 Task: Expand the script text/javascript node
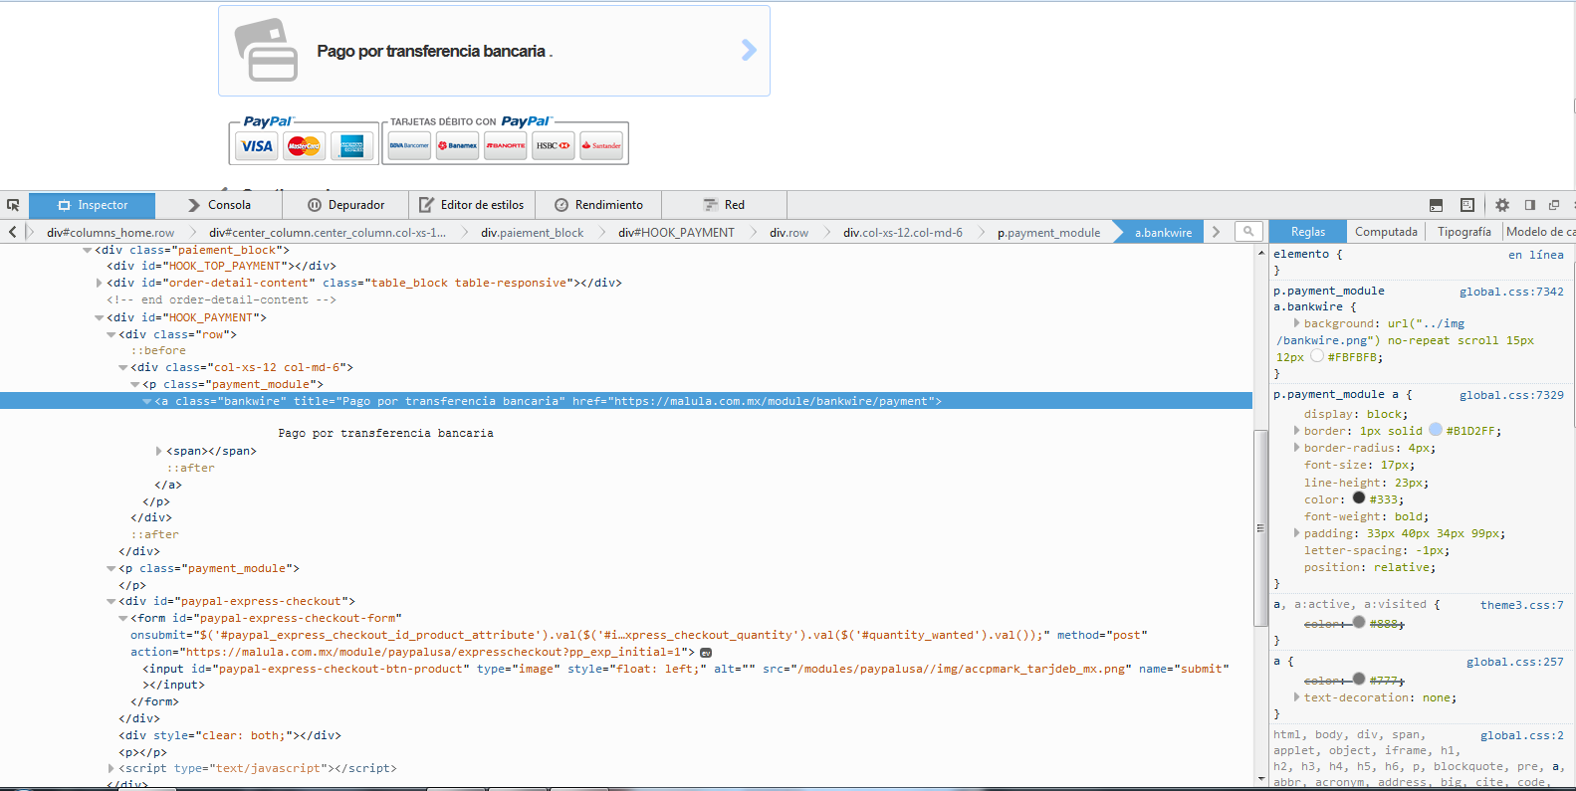coord(111,769)
